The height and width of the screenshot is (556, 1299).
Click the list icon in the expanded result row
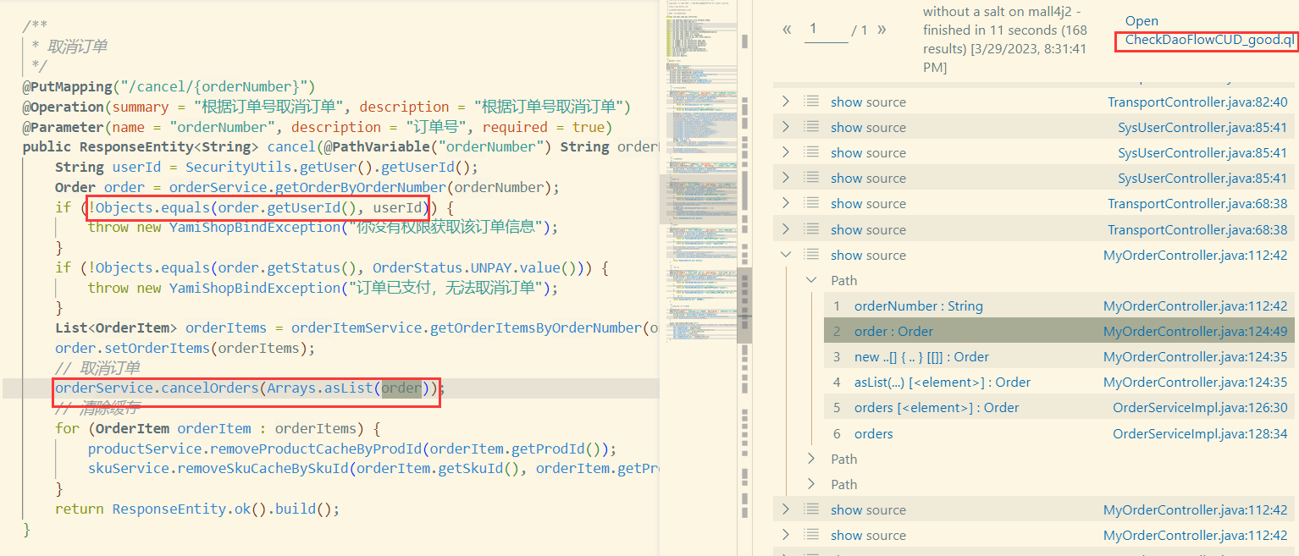click(x=811, y=255)
